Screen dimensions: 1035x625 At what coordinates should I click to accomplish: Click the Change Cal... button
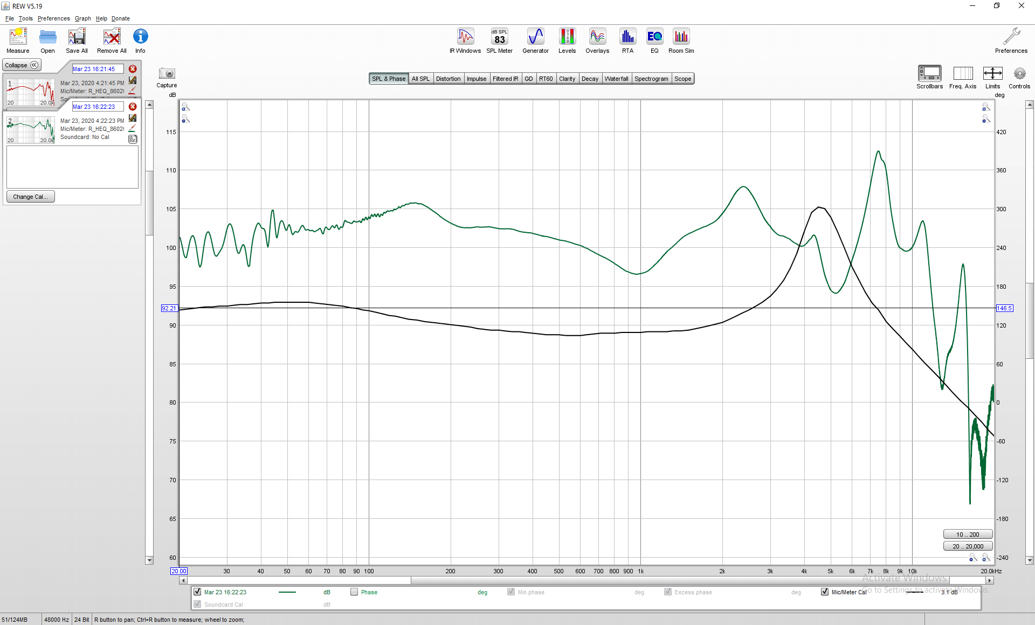31,197
